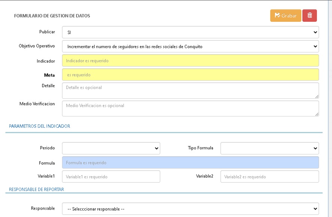This screenshot has height=217, width=332.
Task: Click the Objetivo Operativo label
Action: [x=37, y=46]
